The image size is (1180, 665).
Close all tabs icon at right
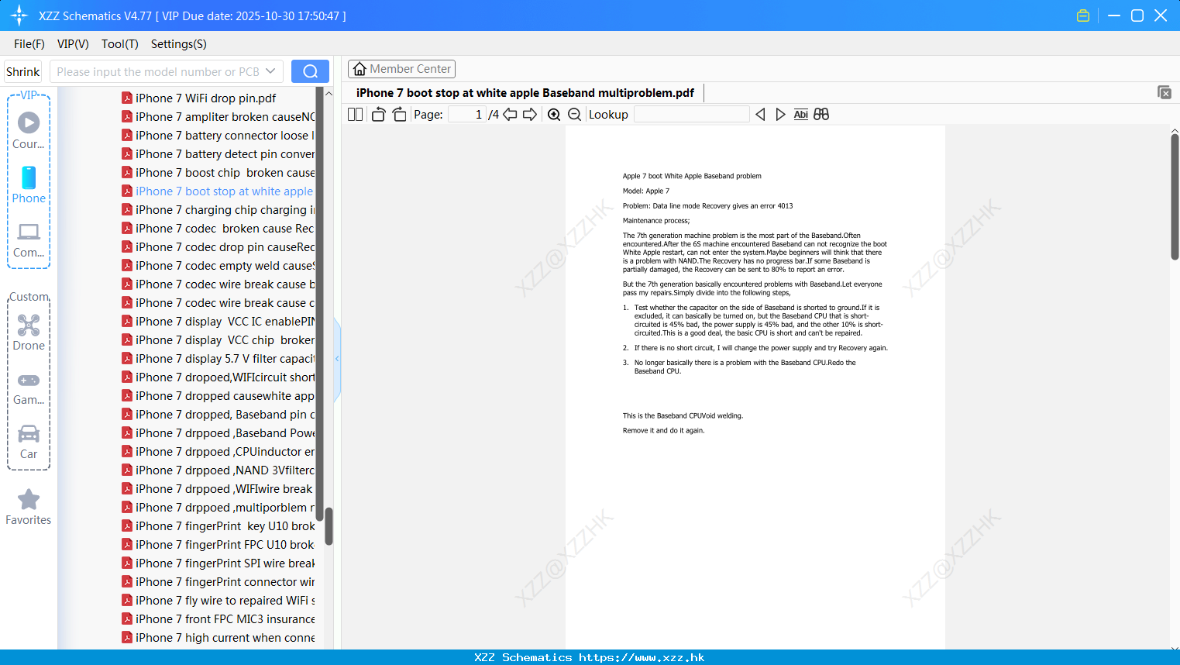1164,92
